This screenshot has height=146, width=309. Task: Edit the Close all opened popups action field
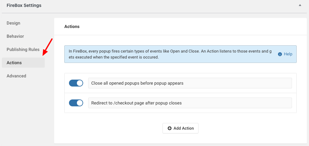190,83
